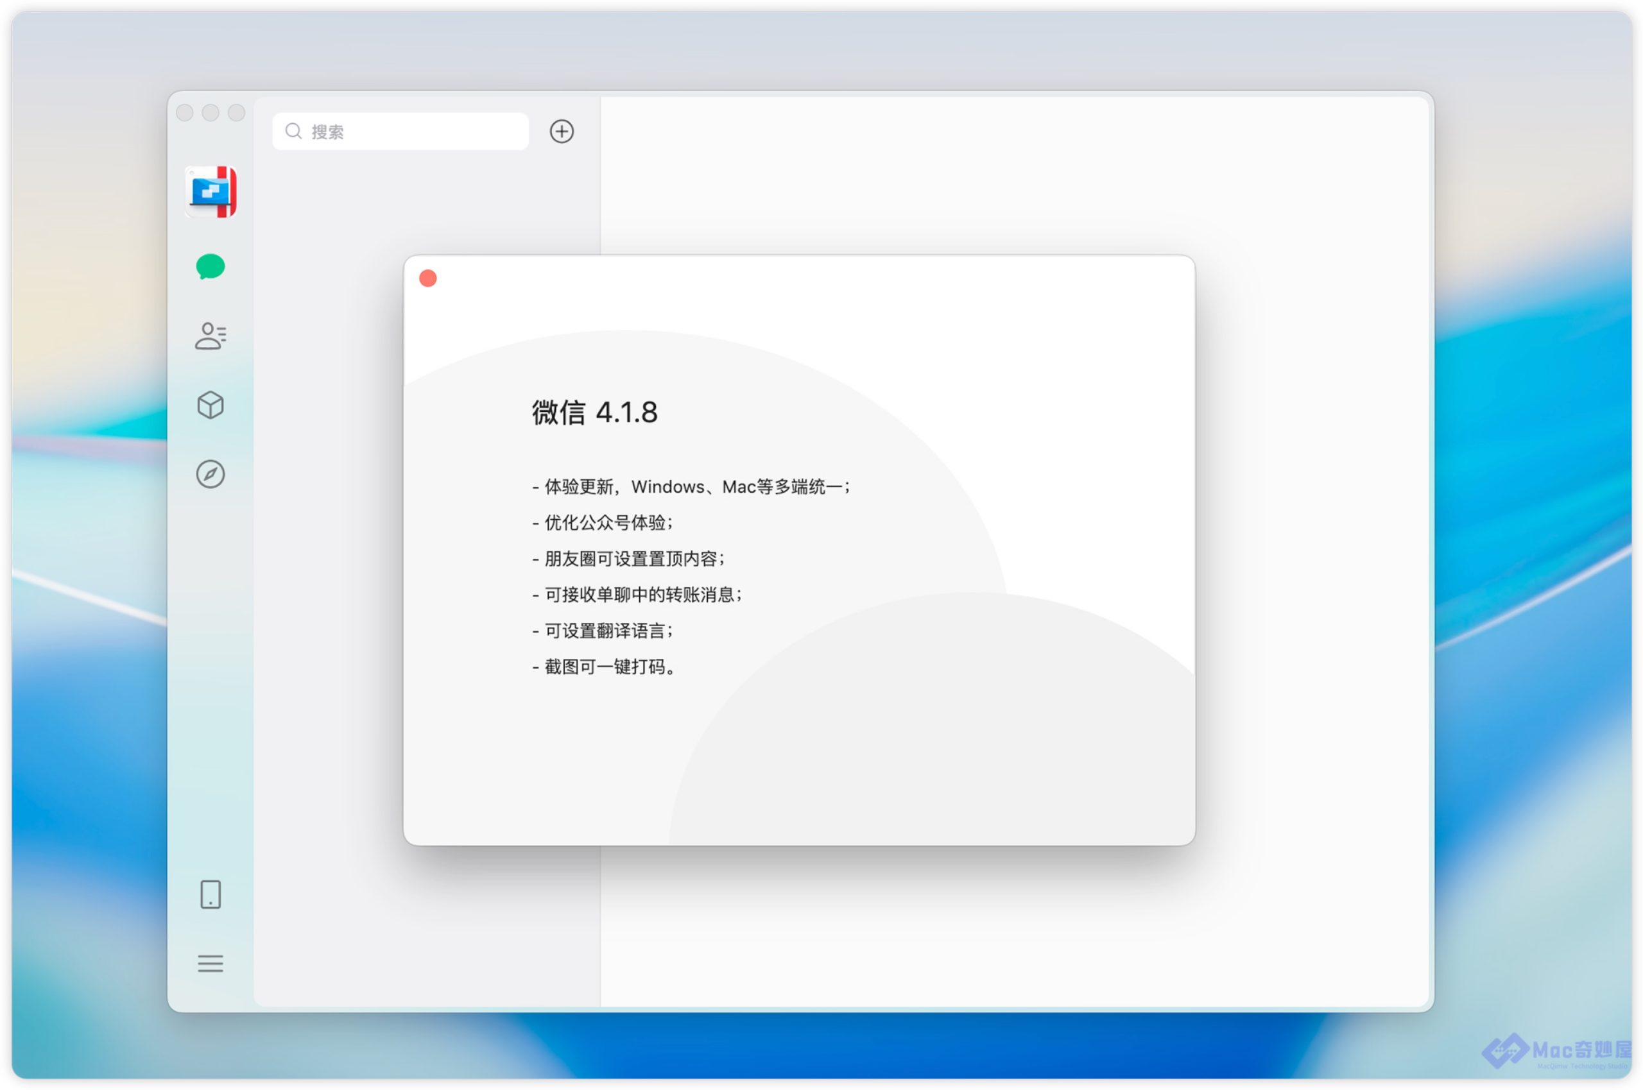This screenshot has height=1090, width=1643.
Task: Click the main window's gray close button
Action: [x=184, y=113]
